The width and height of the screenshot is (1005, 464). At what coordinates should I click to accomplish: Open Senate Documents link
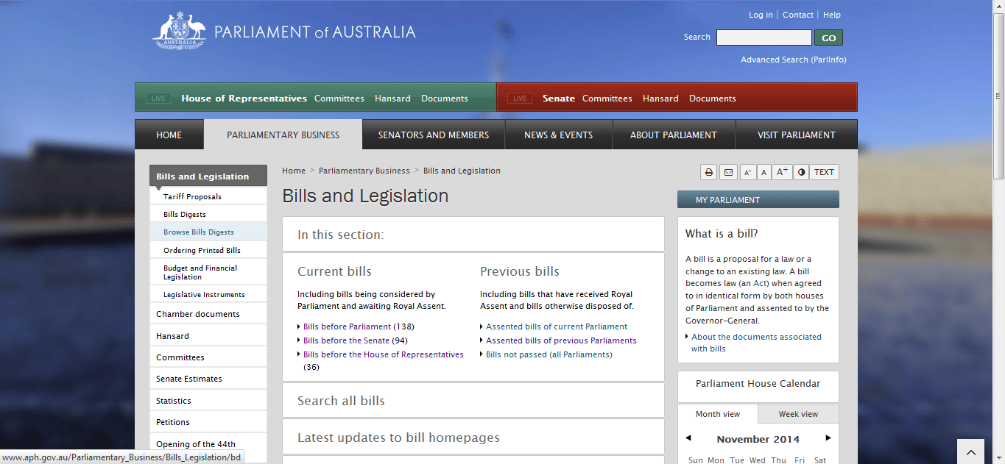[713, 99]
